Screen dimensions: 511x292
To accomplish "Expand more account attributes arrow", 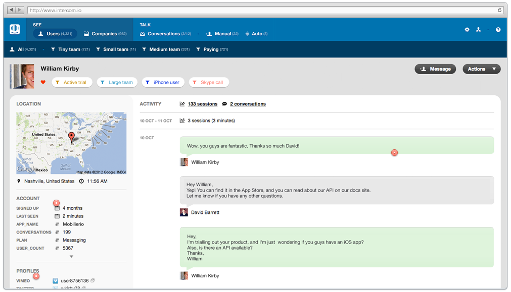I will [71, 257].
